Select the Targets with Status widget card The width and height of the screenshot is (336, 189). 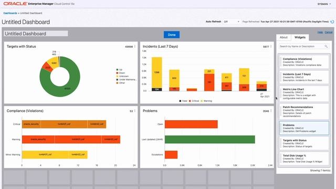[304, 143]
